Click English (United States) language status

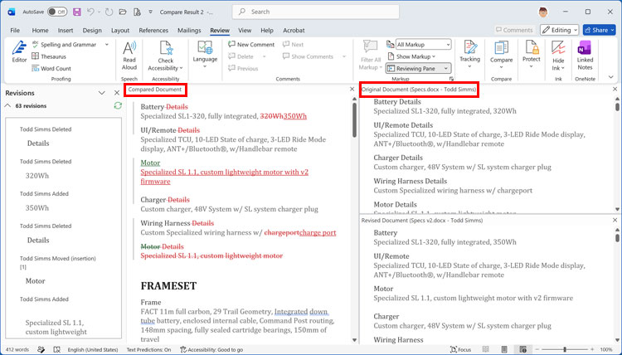coord(93,349)
